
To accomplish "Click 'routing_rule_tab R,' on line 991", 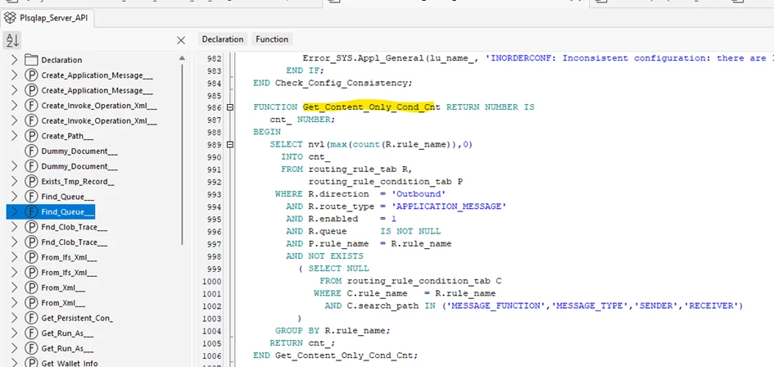I will point(360,170).
